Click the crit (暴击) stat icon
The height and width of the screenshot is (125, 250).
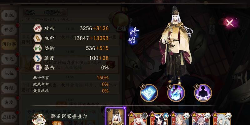38,67
